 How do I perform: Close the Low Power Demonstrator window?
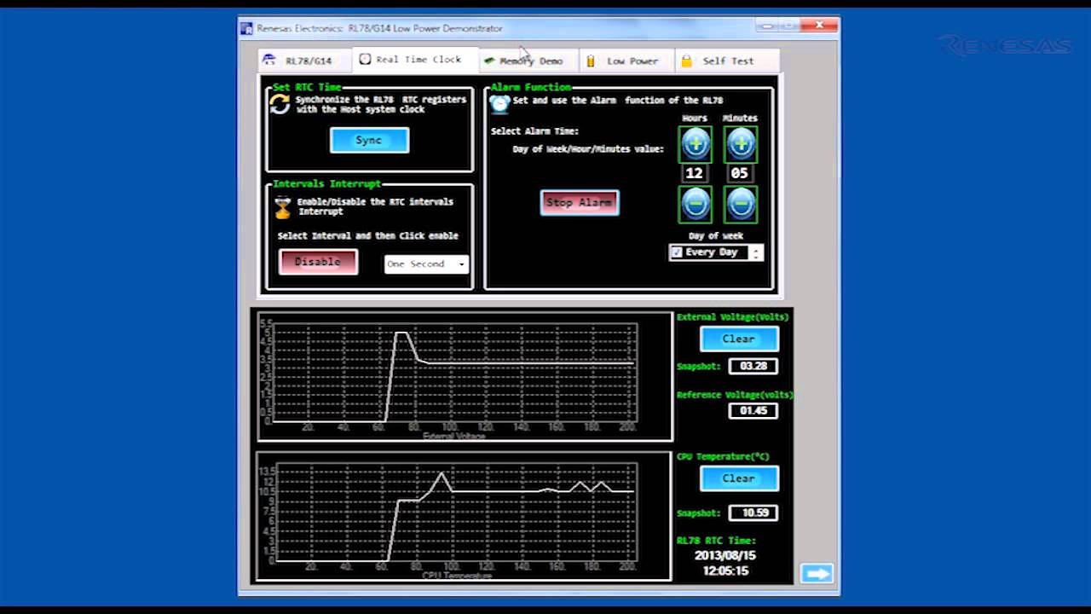pos(819,26)
